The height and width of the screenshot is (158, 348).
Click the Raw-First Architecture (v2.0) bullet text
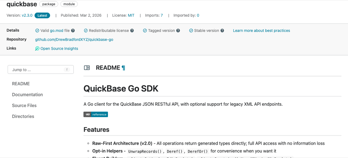[x=208, y=143]
